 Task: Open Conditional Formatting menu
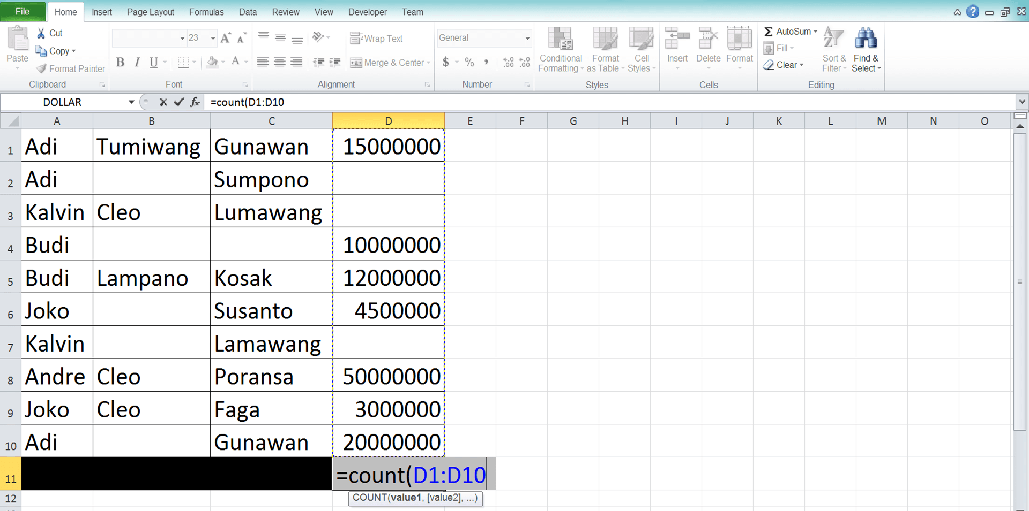tap(561, 49)
